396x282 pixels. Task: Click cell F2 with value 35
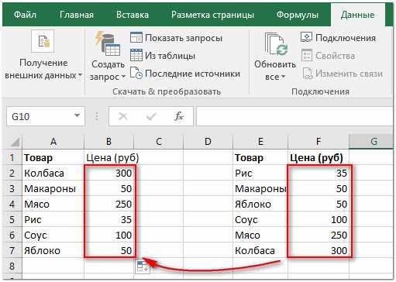pos(319,173)
